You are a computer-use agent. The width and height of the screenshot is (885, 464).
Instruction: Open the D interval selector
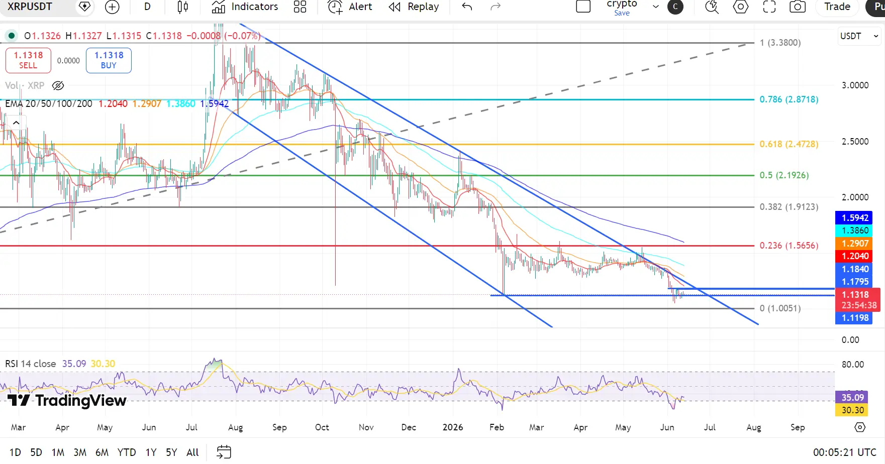(x=147, y=7)
